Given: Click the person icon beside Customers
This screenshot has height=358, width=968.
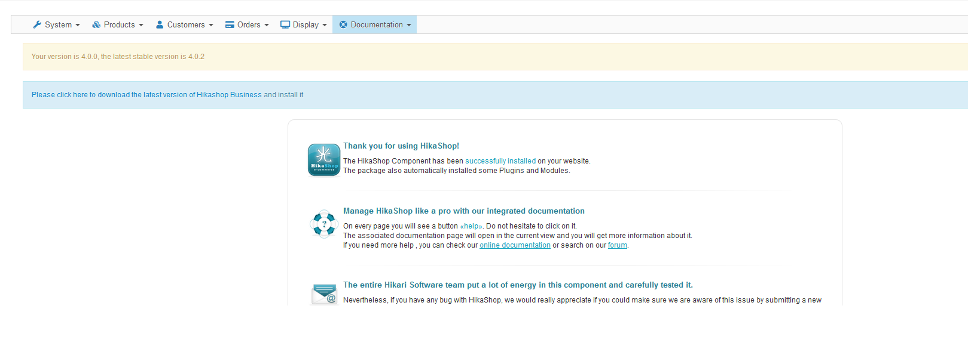Looking at the screenshot, I should (160, 24).
